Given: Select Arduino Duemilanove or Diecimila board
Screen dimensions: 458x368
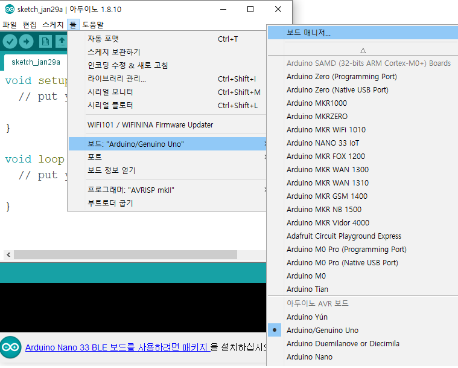Looking at the screenshot, I should 363,344.
